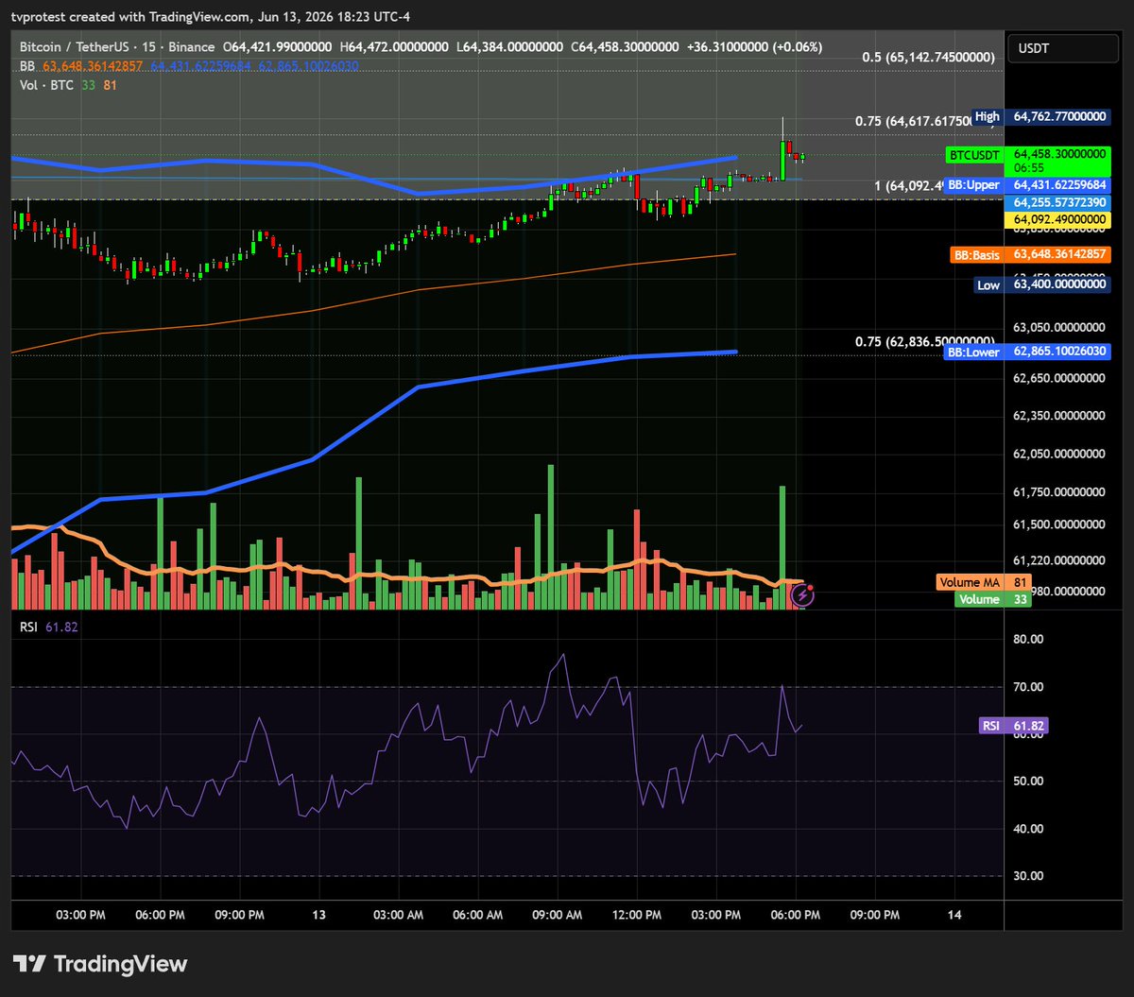Select the RSI 61.82 legend label
This screenshot has height=997, width=1134.
[49, 626]
